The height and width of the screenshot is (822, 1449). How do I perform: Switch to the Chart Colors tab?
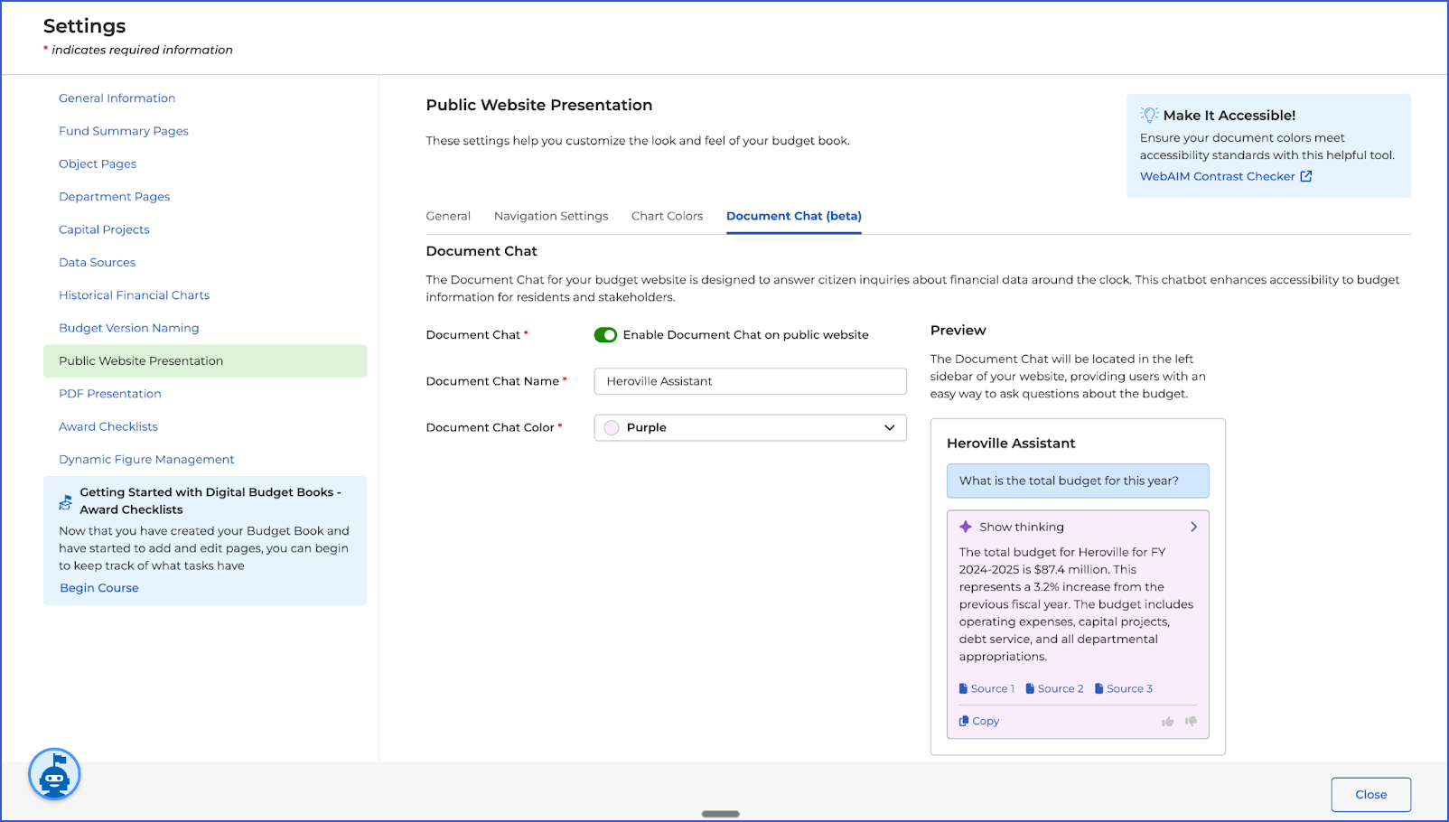(x=667, y=216)
